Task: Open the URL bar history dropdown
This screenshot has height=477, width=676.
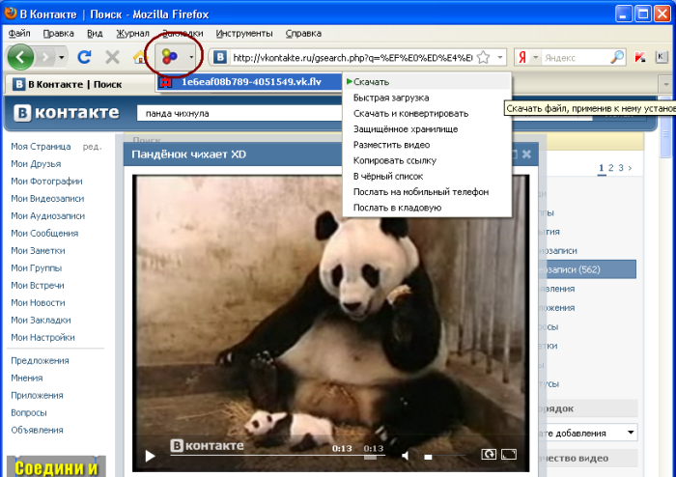Action: click(x=501, y=57)
